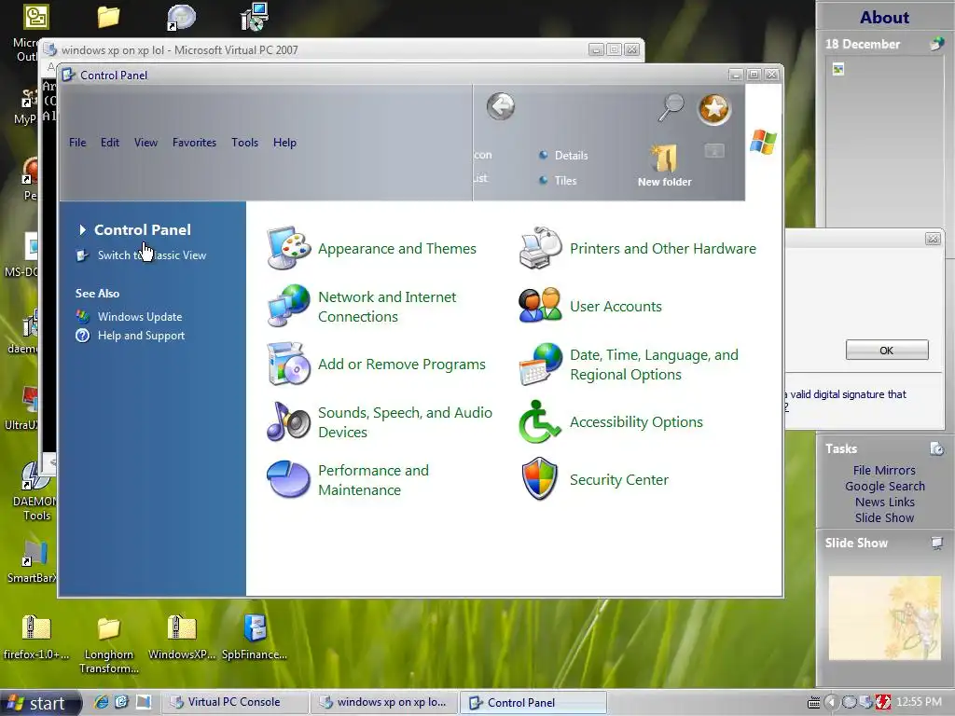955x716 pixels.
Task: Click the Tasks panel header icon
Action: click(936, 448)
